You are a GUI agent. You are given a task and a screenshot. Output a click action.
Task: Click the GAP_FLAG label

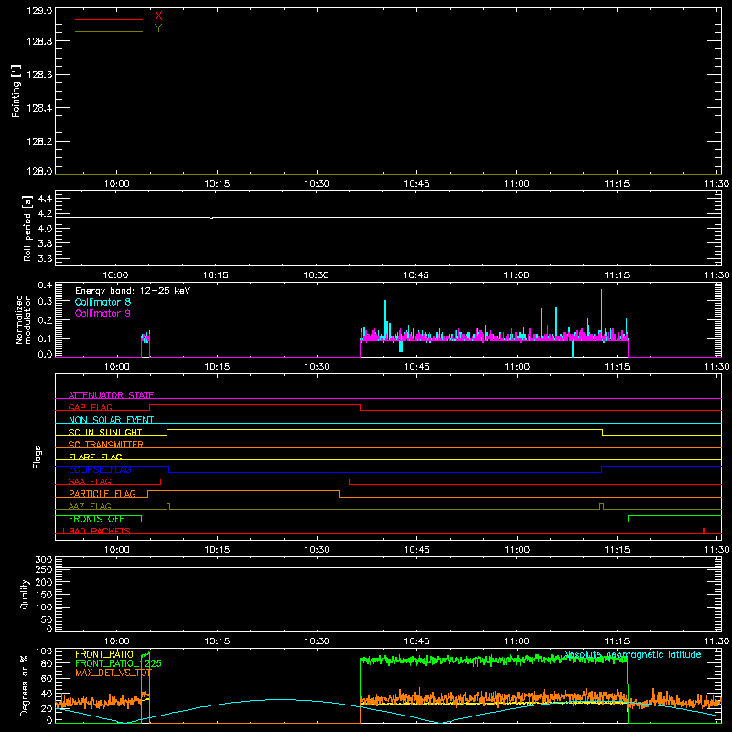coord(90,407)
